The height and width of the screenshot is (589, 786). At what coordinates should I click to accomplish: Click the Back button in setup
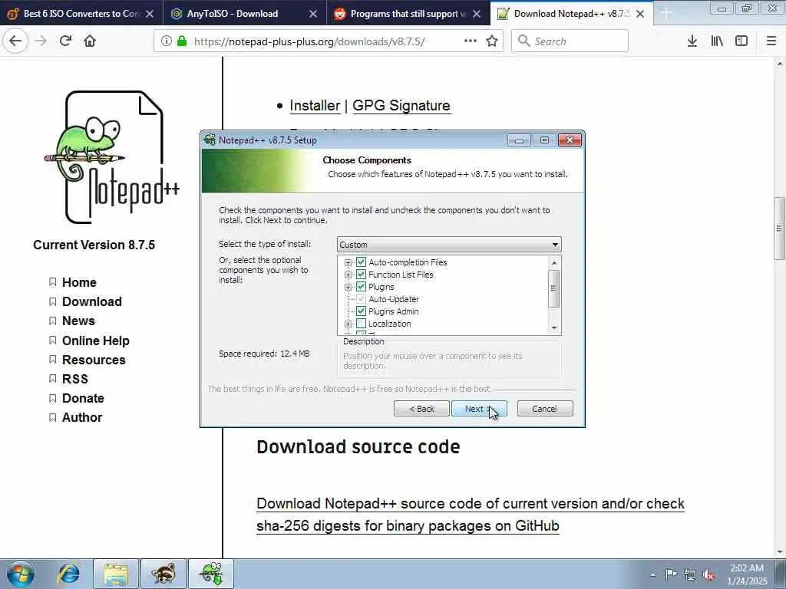pyautogui.click(x=421, y=409)
